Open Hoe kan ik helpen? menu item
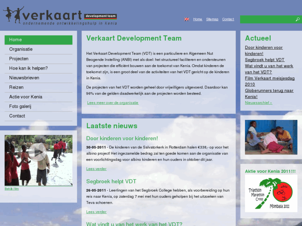The width and height of the screenshot is (302, 226). pyautogui.click(x=39, y=68)
